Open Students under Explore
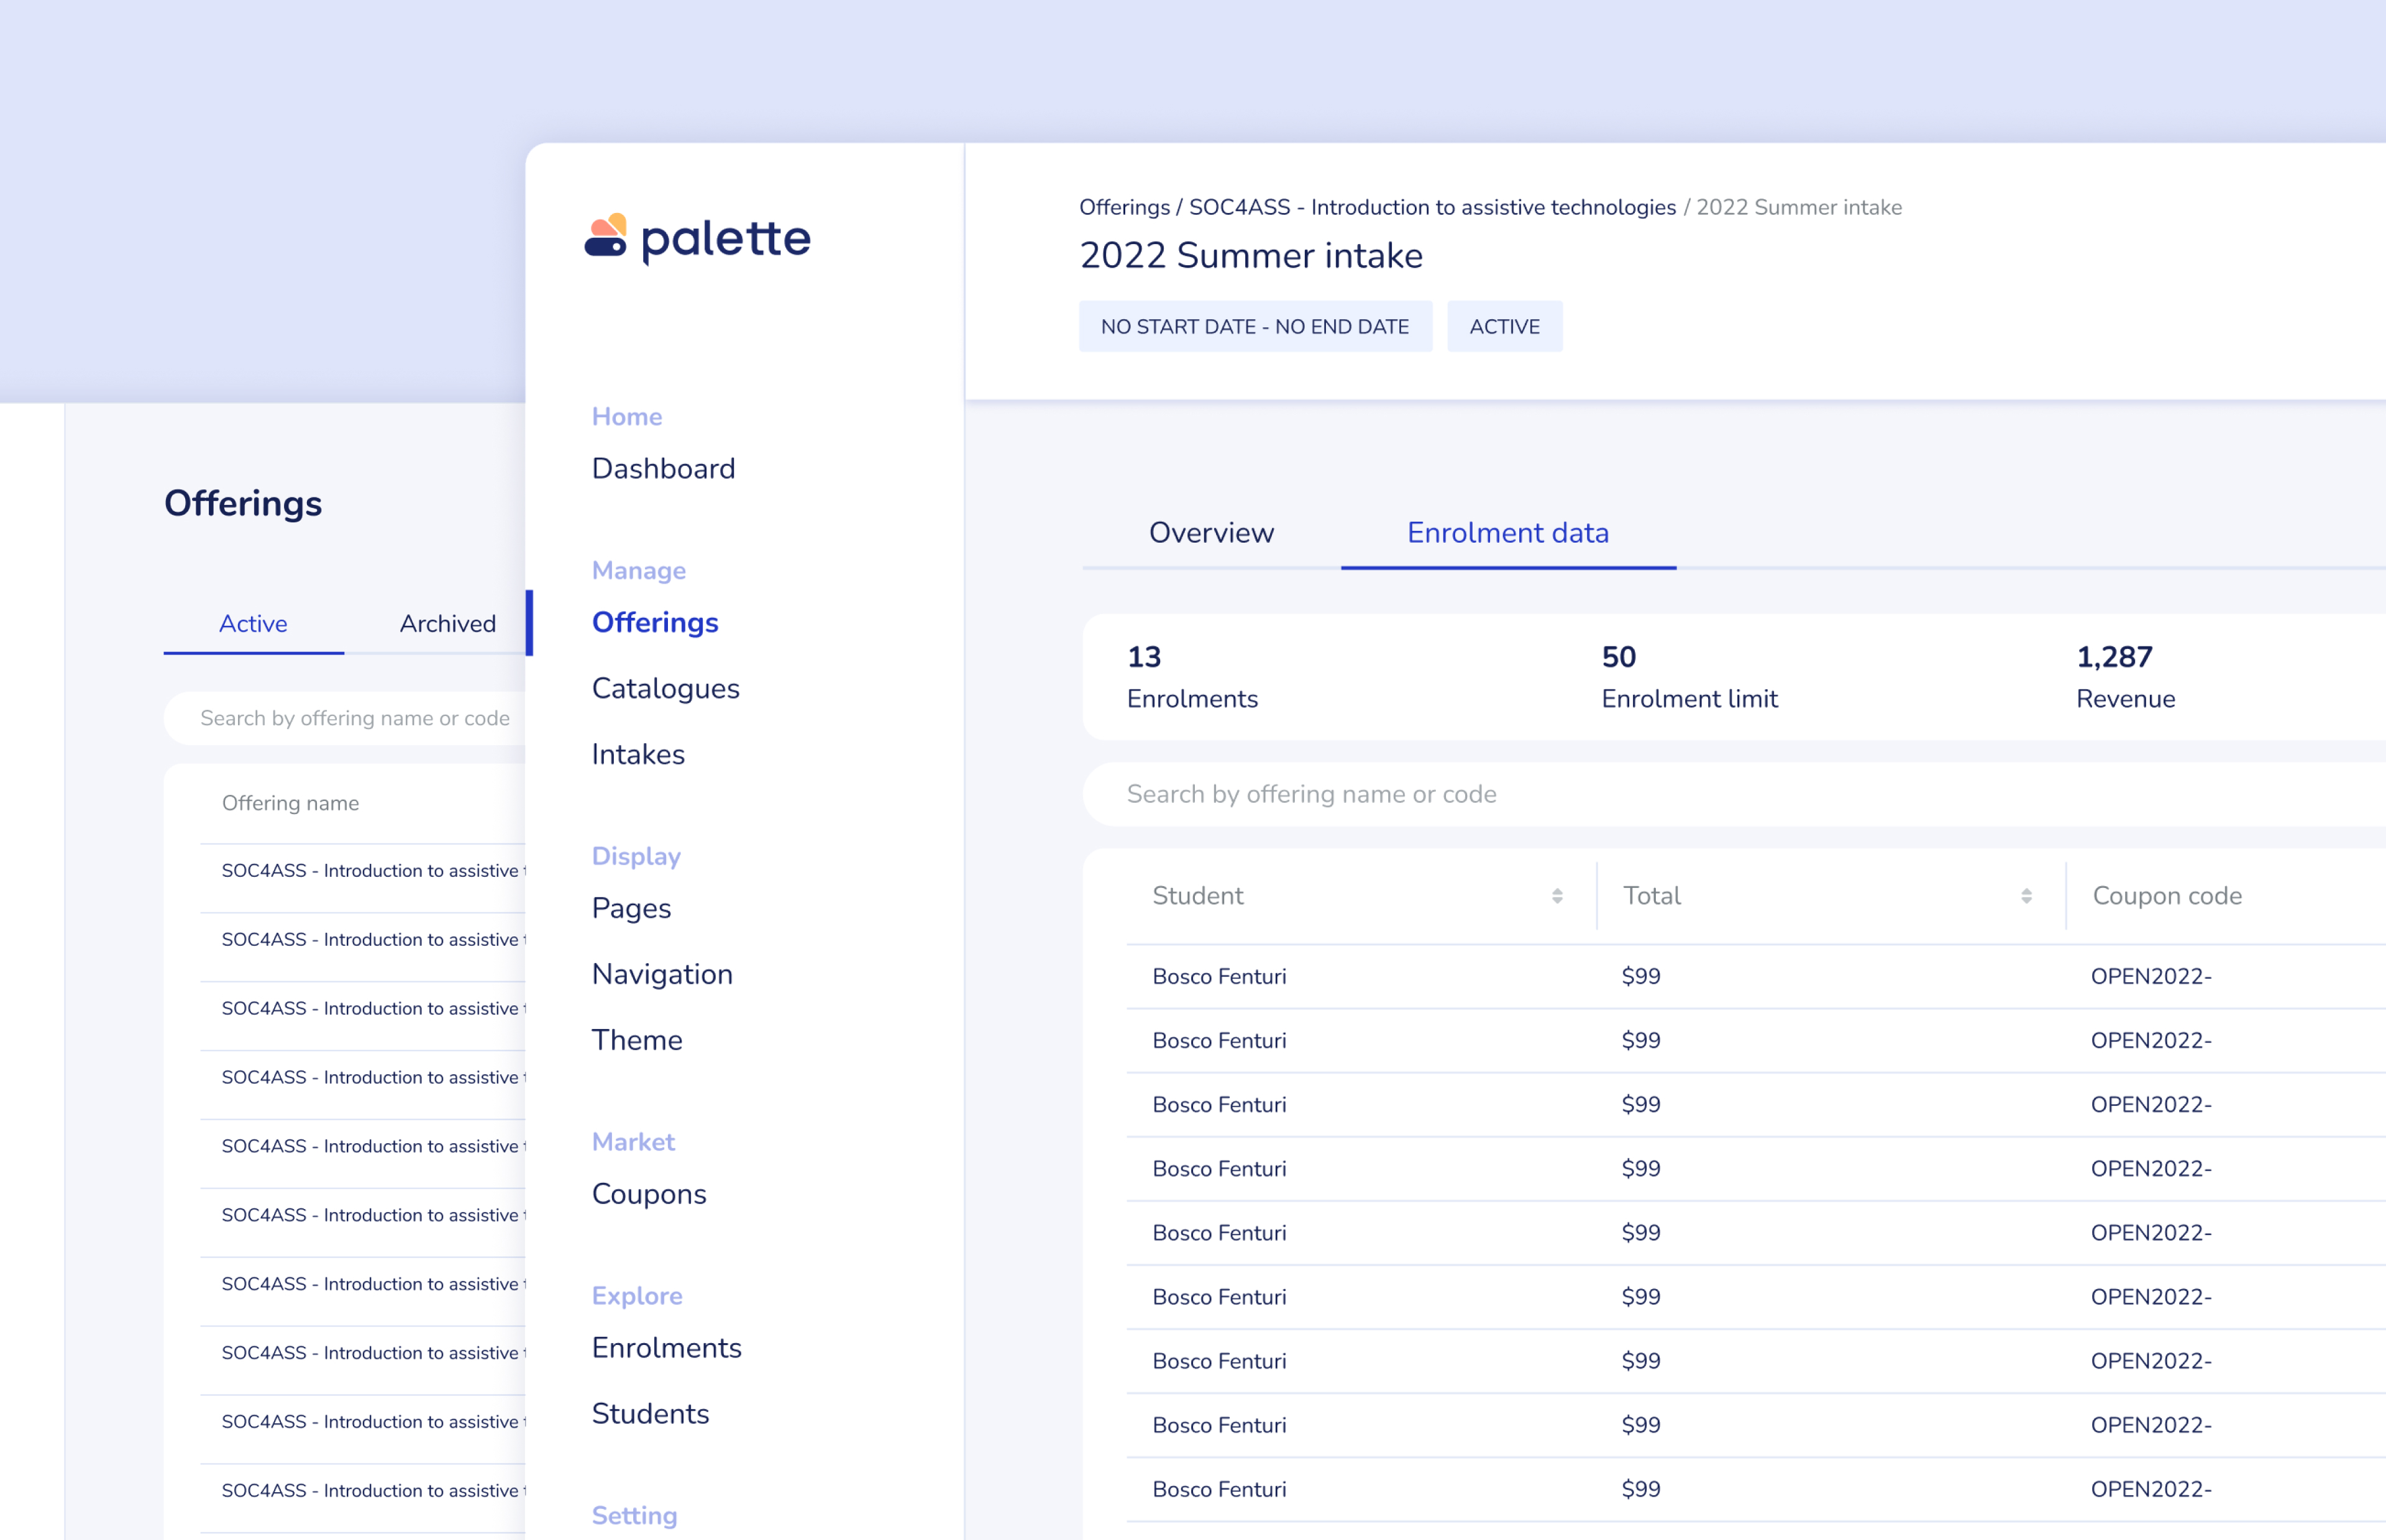Image resolution: width=2386 pixels, height=1540 pixels. click(651, 1414)
